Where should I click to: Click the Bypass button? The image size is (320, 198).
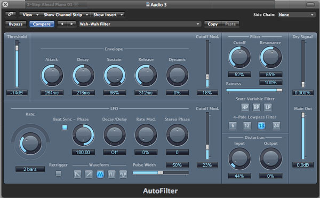click(15, 24)
